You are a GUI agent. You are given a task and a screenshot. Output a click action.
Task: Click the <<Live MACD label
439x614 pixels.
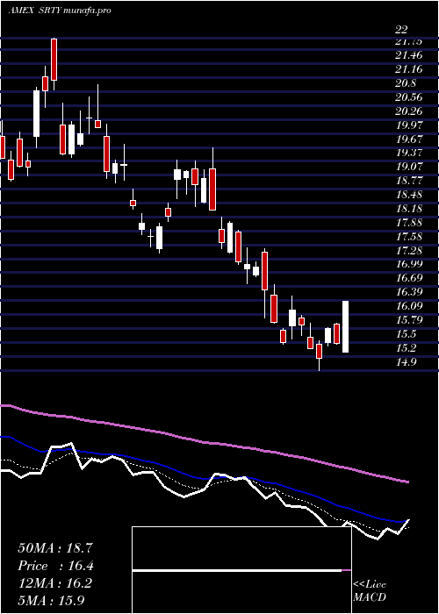(370, 591)
